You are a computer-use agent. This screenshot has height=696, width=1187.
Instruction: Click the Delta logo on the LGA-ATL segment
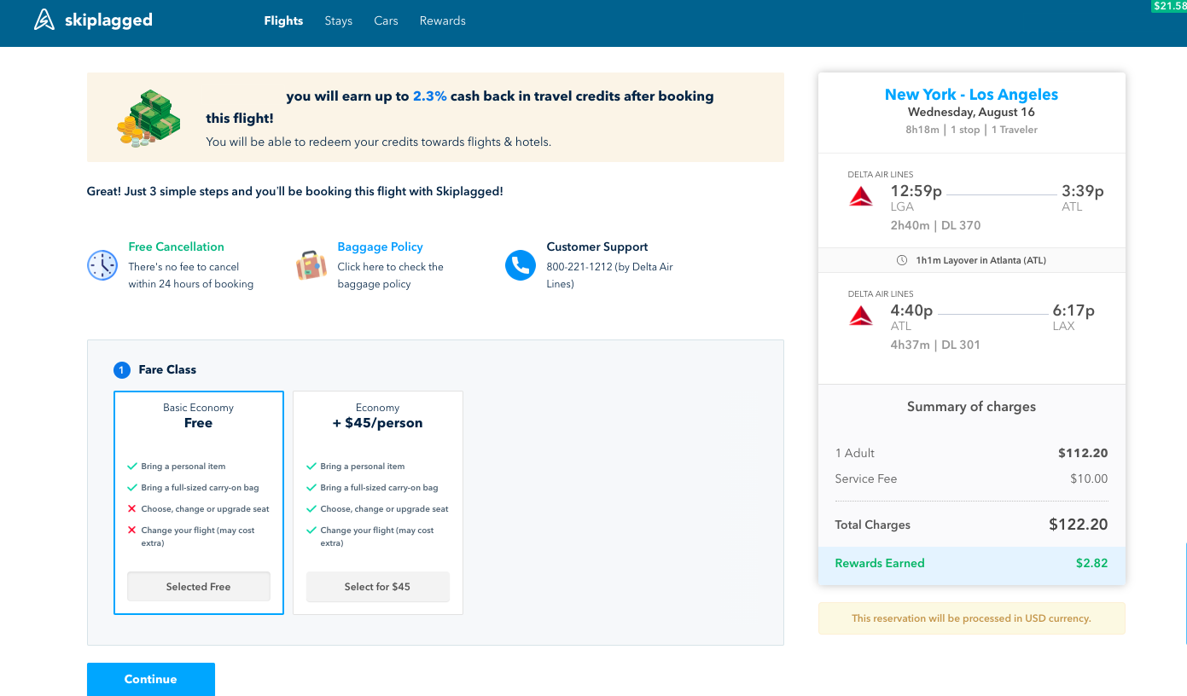[861, 195]
